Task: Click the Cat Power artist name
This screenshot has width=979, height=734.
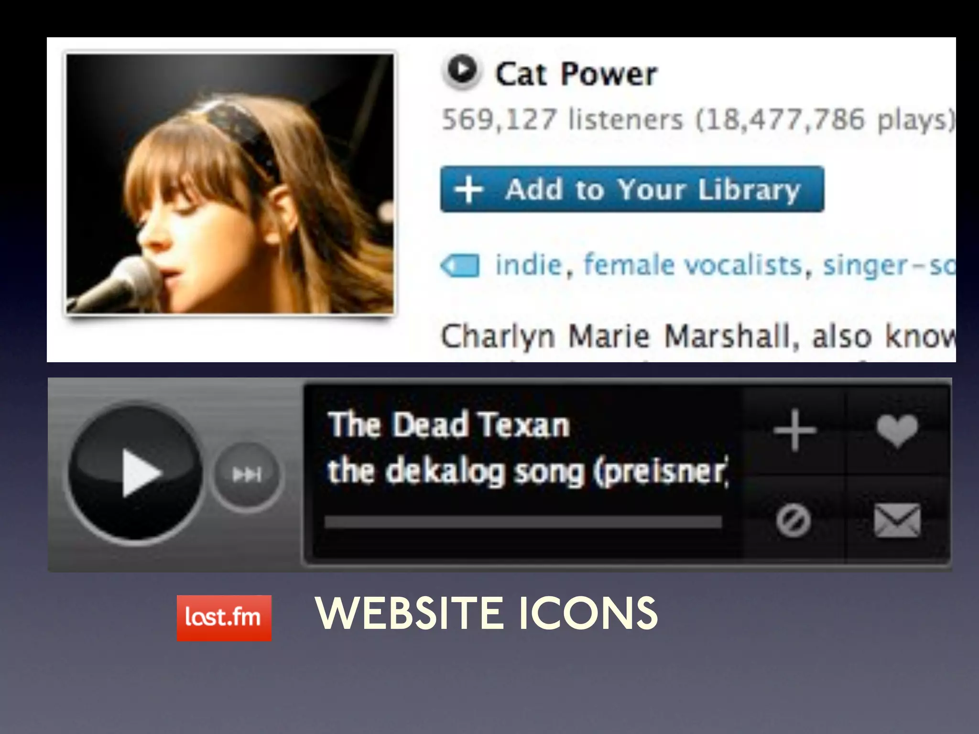Action: point(576,74)
